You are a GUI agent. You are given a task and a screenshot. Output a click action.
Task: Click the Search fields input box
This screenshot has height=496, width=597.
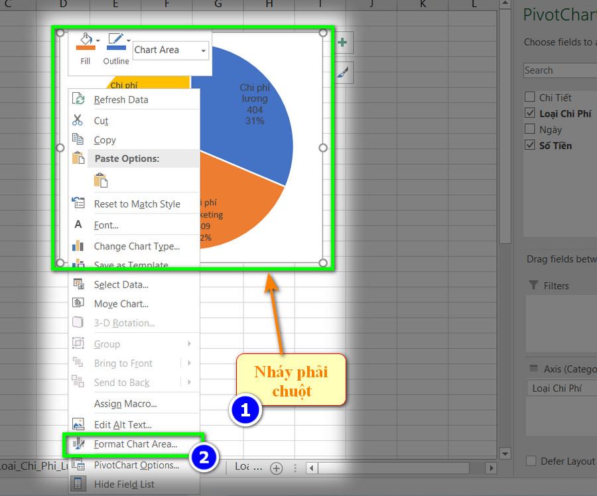pos(560,70)
